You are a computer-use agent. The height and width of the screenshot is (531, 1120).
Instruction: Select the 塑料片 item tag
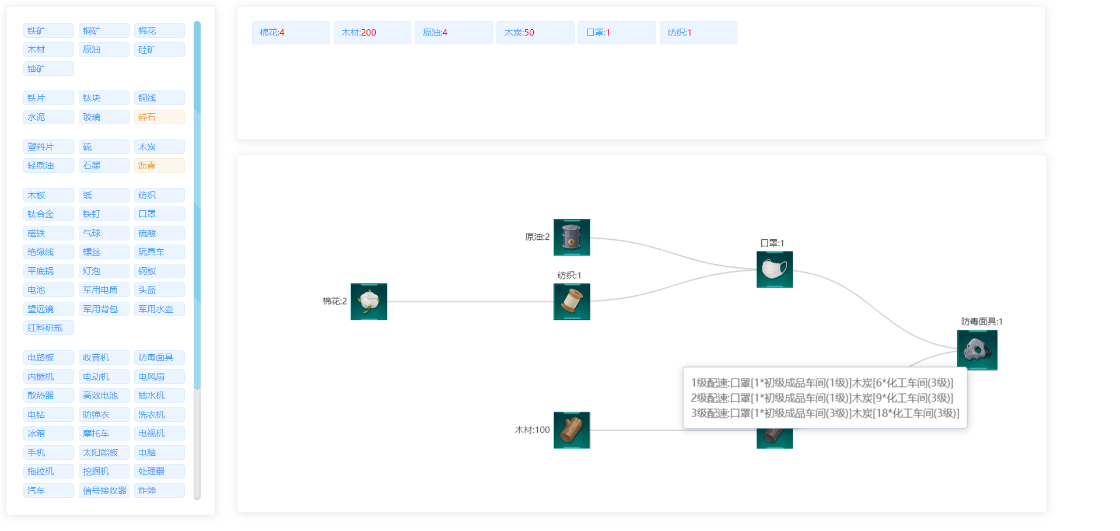pyautogui.click(x=49, y=147)
